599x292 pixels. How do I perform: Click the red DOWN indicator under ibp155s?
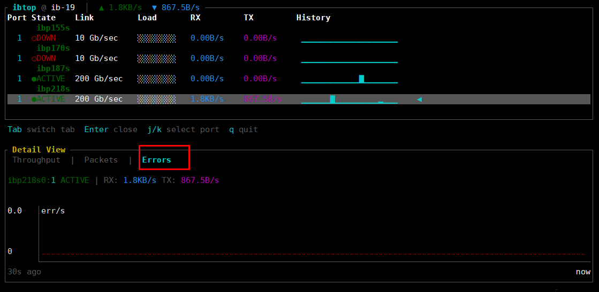44,38
